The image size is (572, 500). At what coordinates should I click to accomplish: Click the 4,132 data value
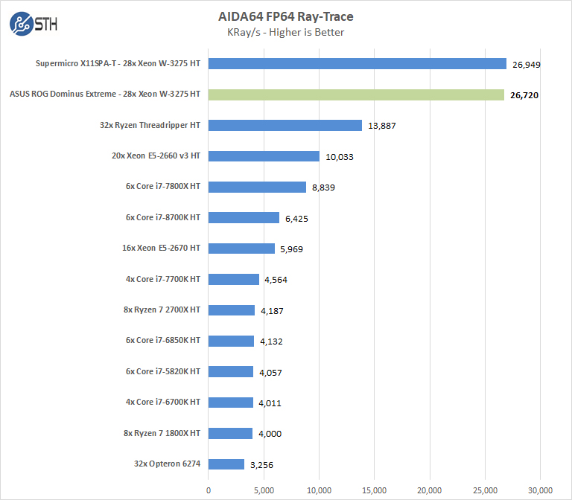pos(271,342)
